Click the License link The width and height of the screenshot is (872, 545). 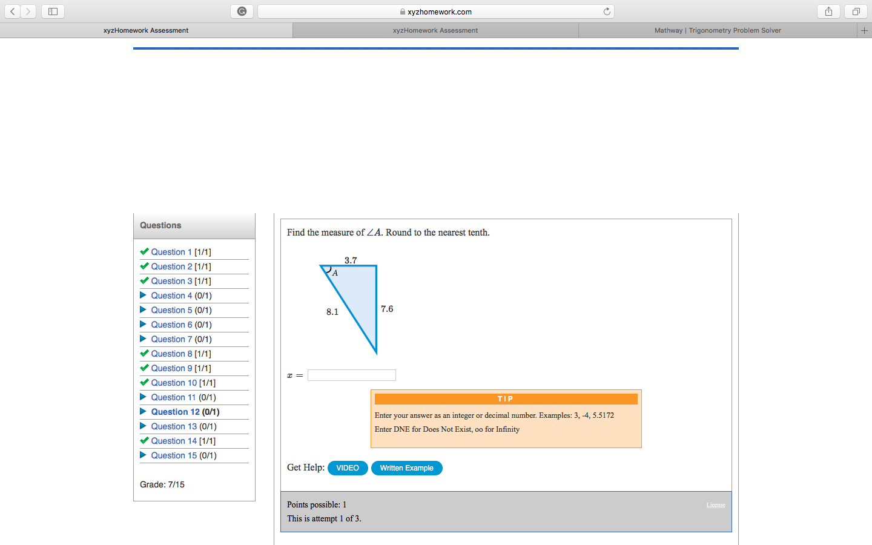click(716, 504)
